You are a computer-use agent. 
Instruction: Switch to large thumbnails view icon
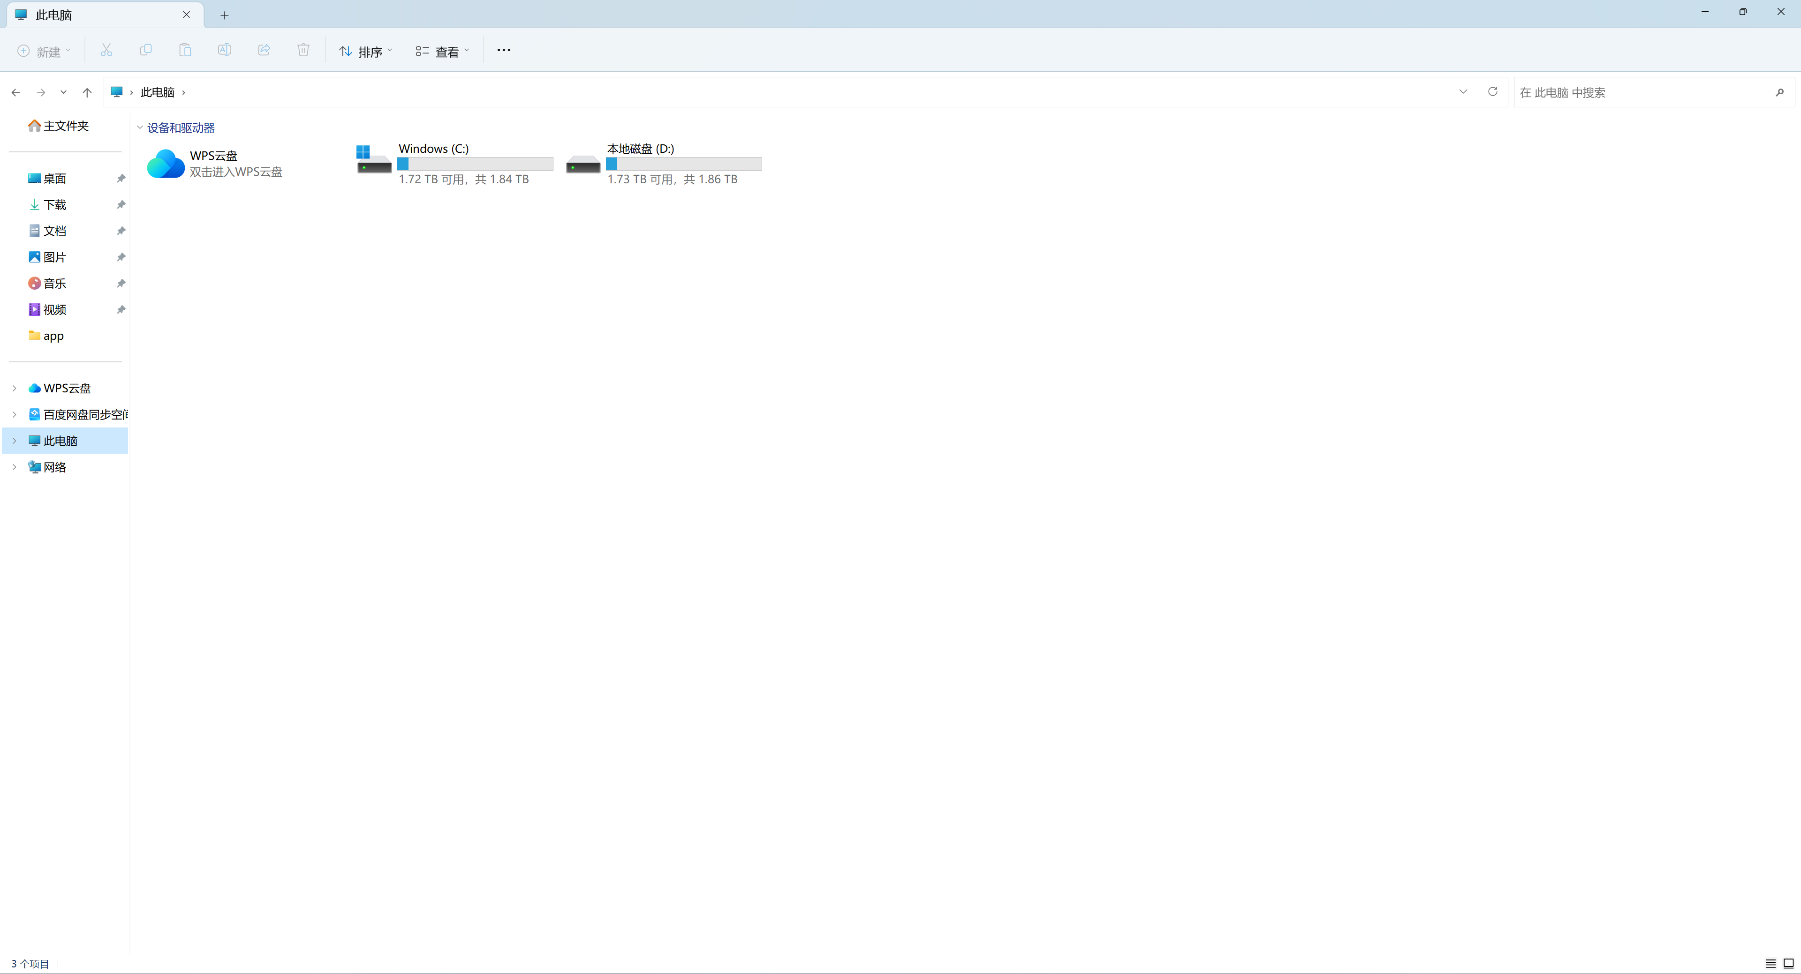click(1788, 964)
